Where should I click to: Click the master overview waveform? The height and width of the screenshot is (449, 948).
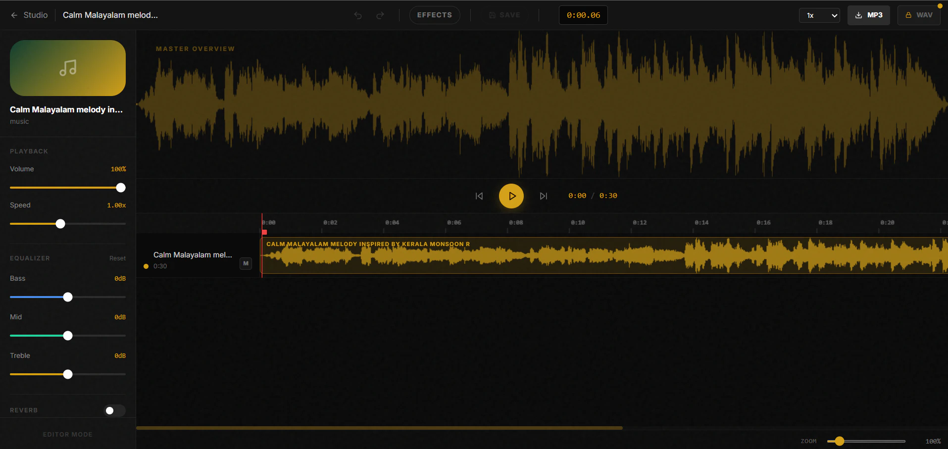542,104
